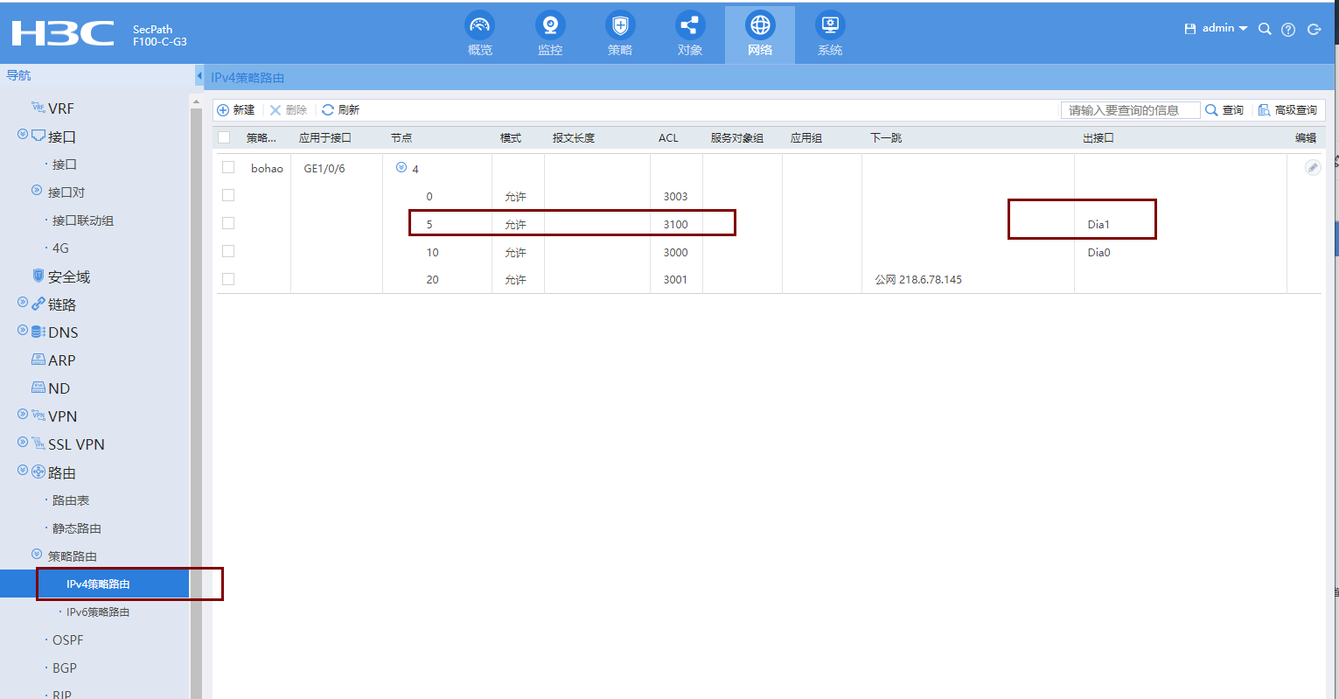This screenshot has height=699, width=1339.
Task: Check the checkbox for node 0
Action: point(228,194)
